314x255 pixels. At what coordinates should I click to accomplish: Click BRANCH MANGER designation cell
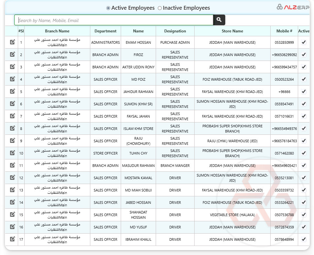[175, 166]
